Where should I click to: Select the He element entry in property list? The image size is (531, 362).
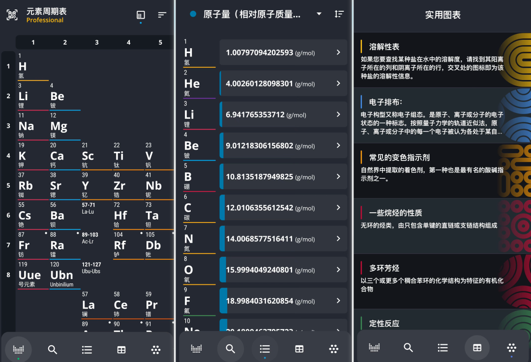pyautogui.click(x=199, y=84)
